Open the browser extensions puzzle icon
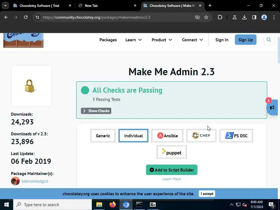The image size is (280, 210). (x=220, y=17)
